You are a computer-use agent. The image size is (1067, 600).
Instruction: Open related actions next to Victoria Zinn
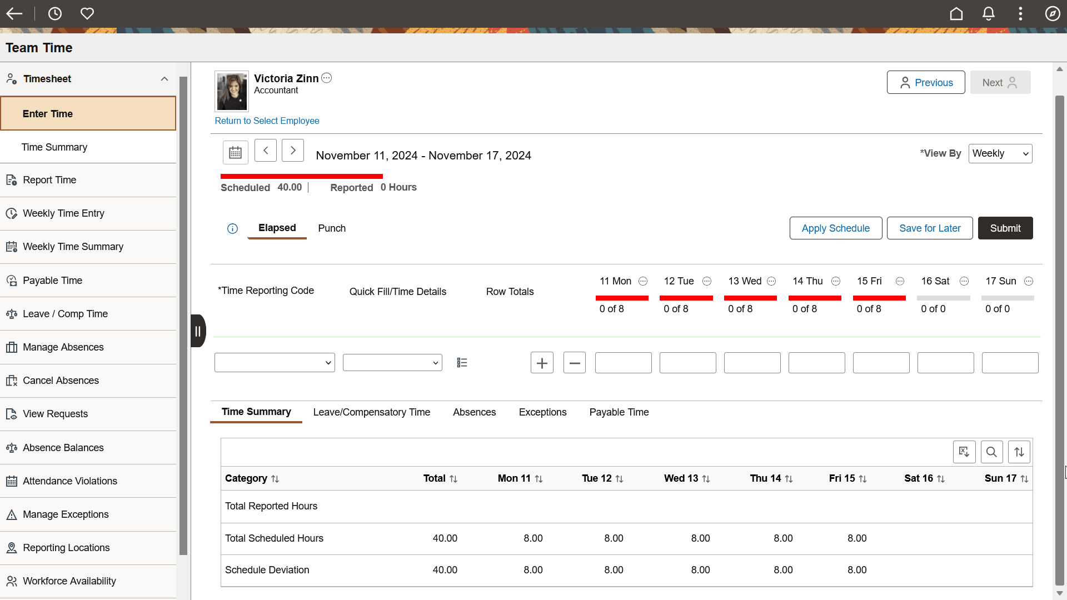327,78
